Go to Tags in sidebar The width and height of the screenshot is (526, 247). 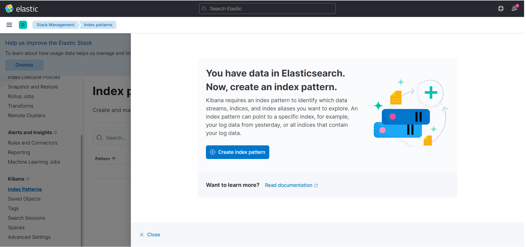coord(13,208)
